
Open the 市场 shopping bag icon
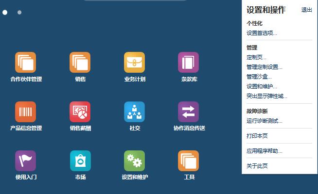click(x=80, y=161)
